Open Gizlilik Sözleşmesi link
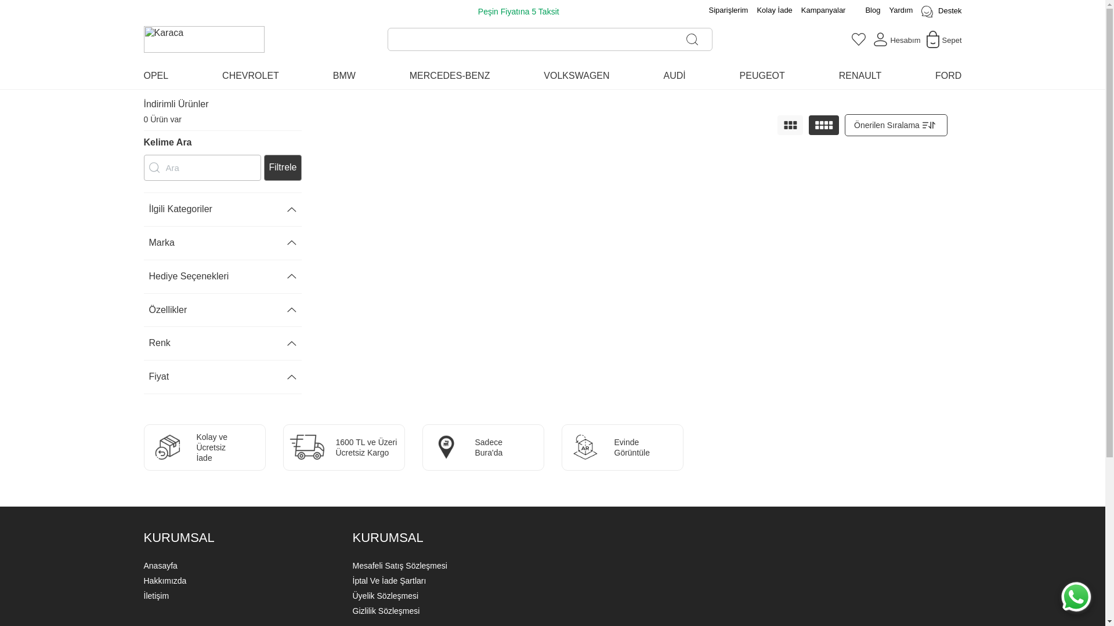 (x=386, y=611)
